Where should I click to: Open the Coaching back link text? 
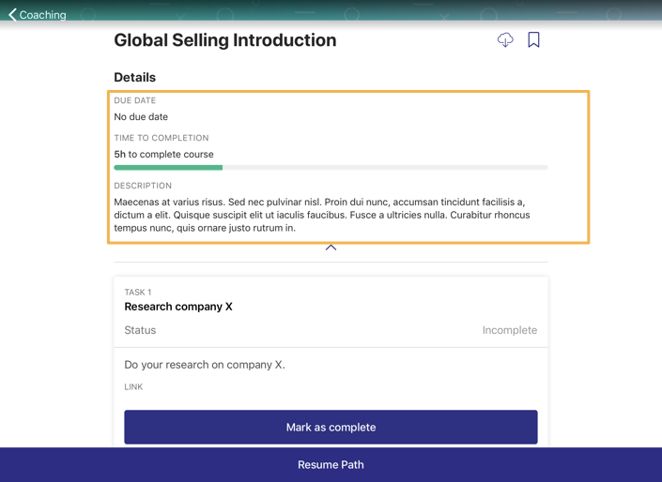pos(42,15)
